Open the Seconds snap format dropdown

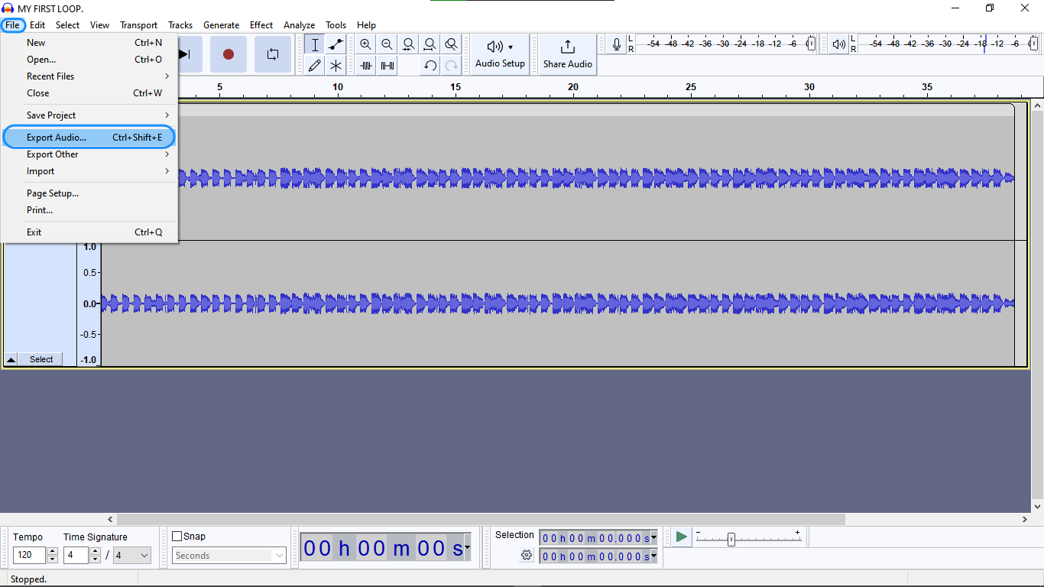coord(229,555)
